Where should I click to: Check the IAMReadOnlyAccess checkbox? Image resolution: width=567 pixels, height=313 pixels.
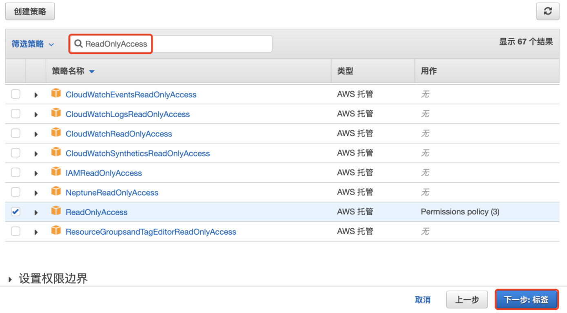click(x=16, y=172)
